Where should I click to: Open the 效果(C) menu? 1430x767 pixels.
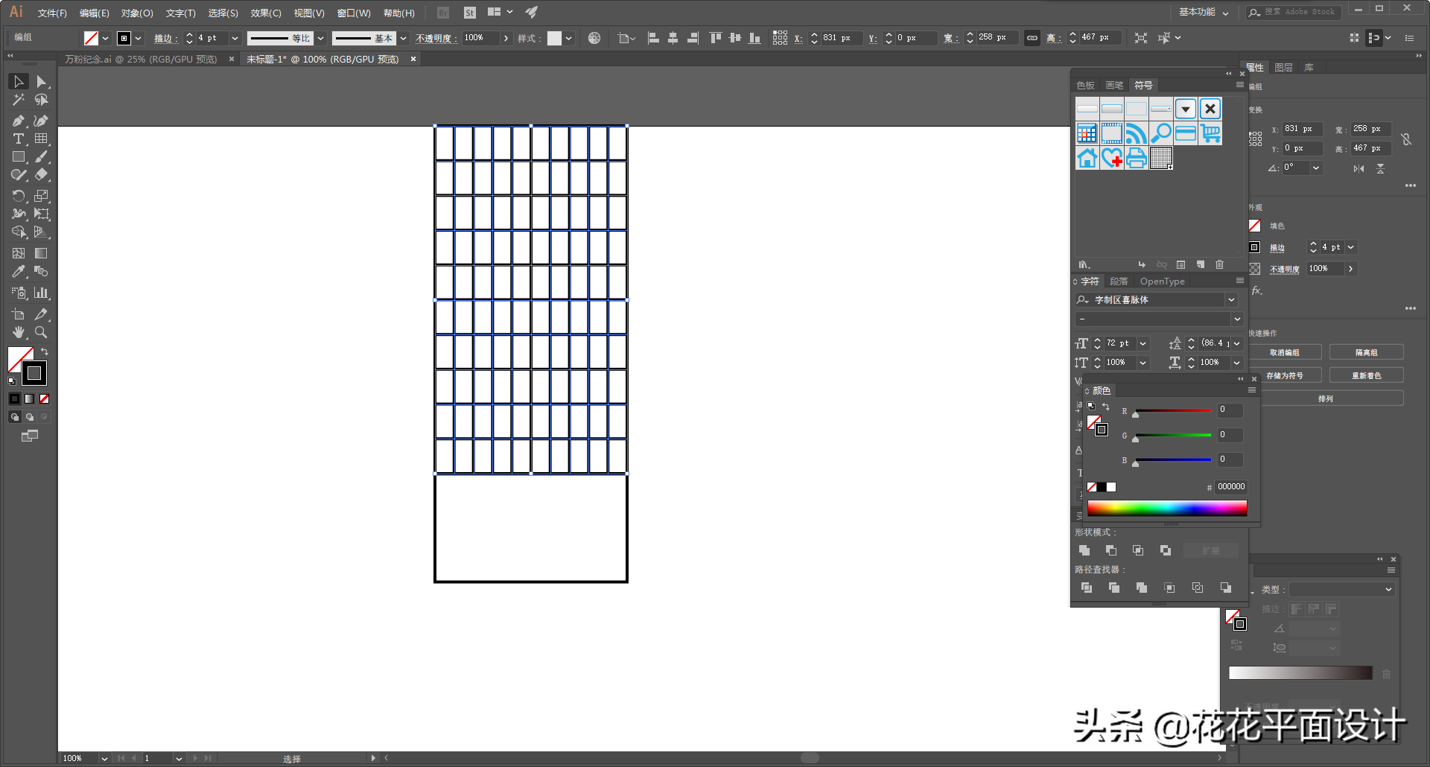(266, 13)
